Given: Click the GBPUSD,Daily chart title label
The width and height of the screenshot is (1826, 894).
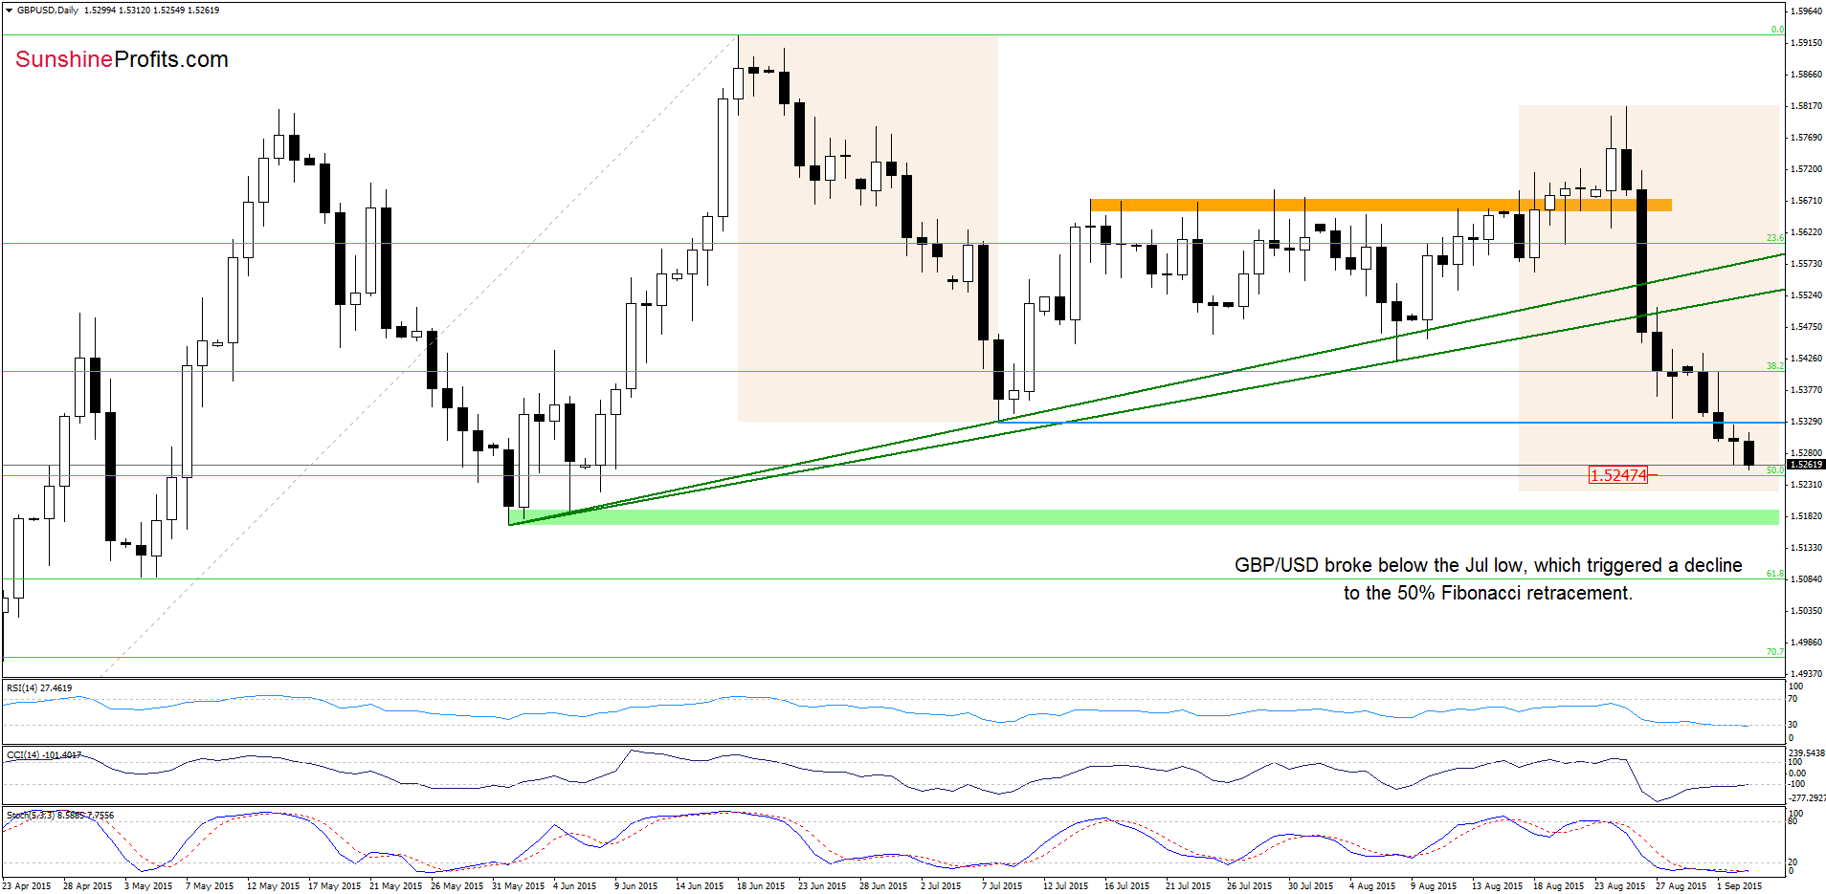Looking at the screenshot, I should pos(48,11).
